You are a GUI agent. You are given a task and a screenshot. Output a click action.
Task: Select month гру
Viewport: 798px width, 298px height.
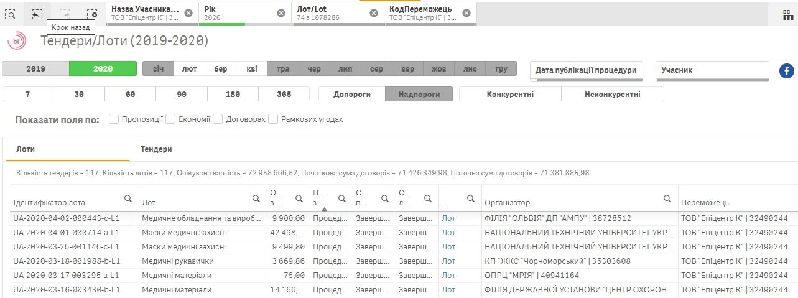click(501, 69)
